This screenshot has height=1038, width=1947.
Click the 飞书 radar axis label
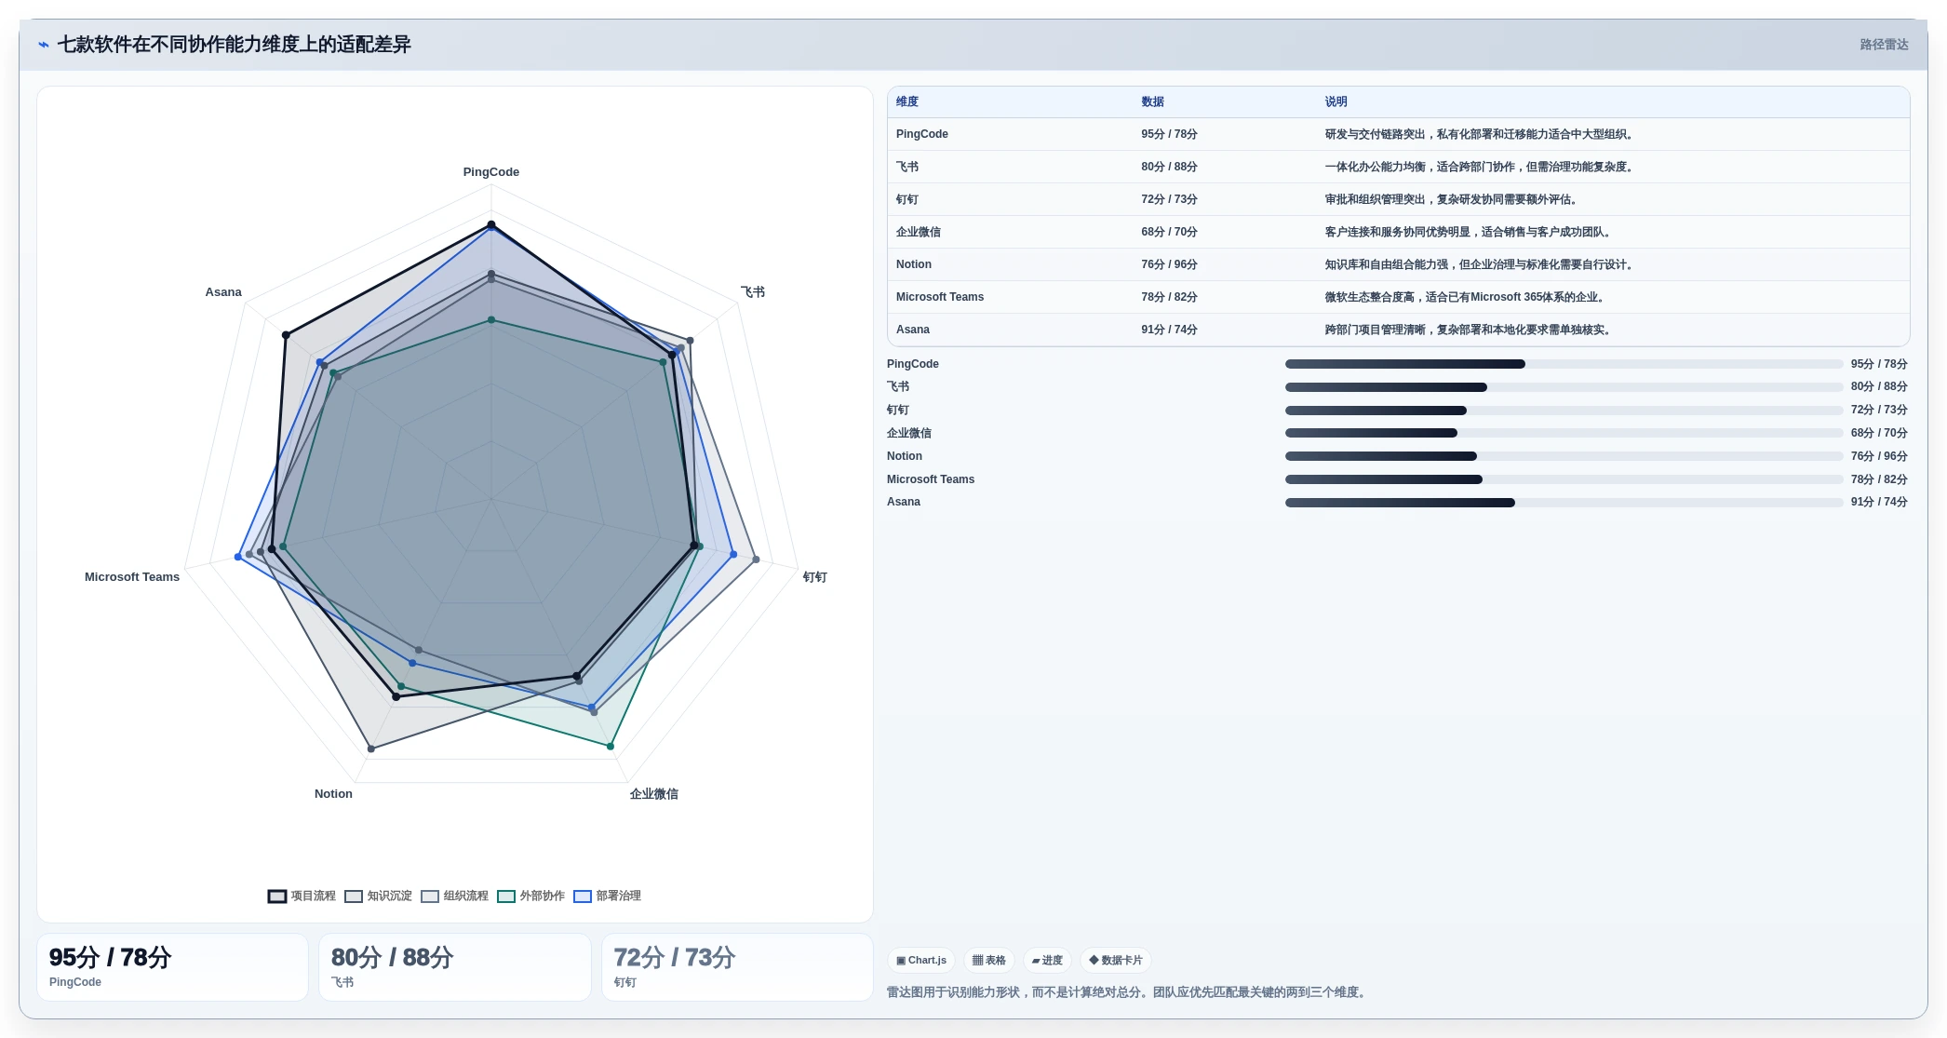[753, 292]
